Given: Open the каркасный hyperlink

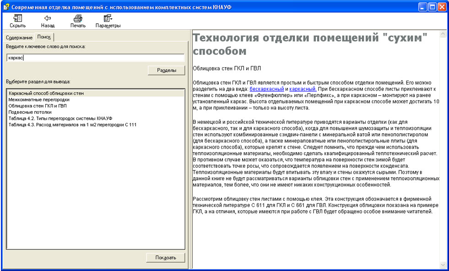Looking at the screenshot, I should (303, 89).
